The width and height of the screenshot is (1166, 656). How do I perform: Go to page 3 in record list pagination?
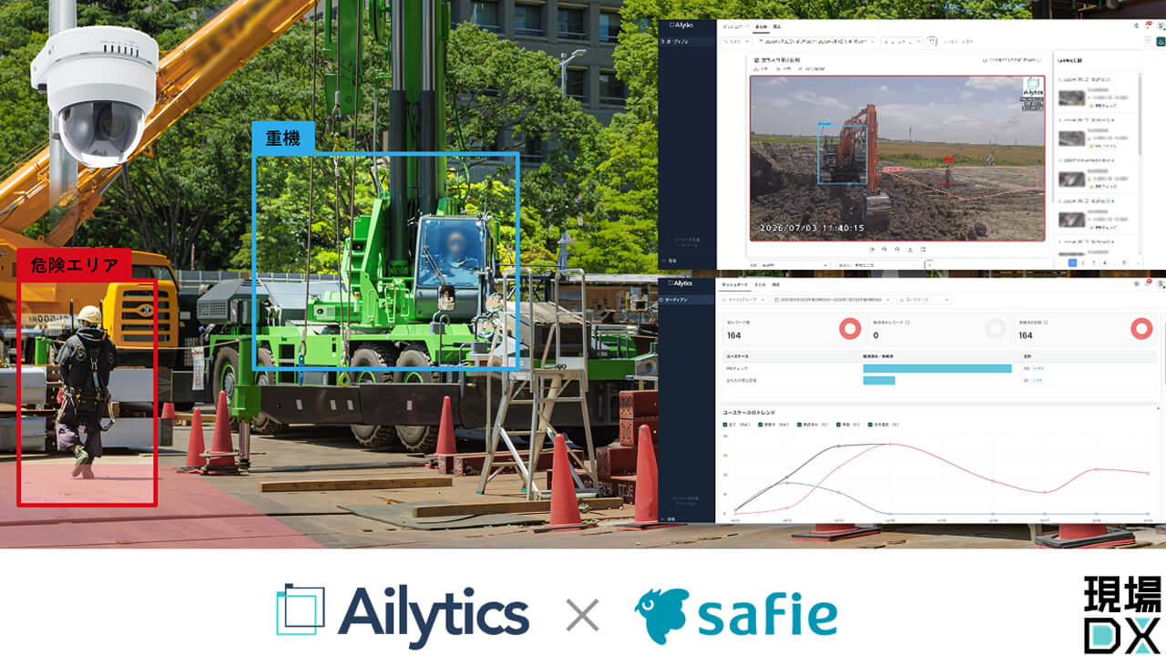point(1094,262)
